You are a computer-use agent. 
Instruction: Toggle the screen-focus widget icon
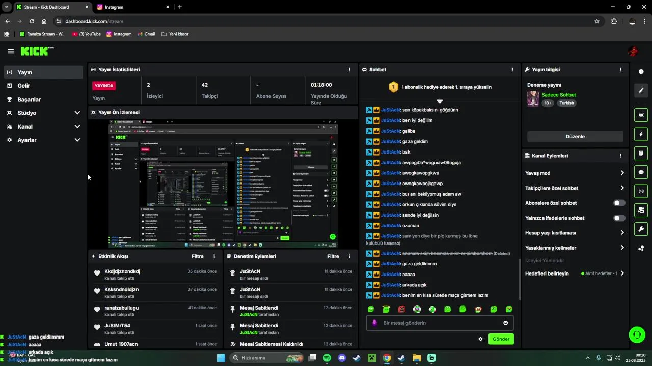click(x=641, y=115)
